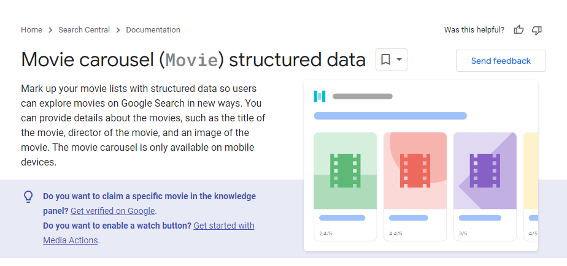
Task: Select the green movie card rated 2.4/5
Action: point(345,186)
